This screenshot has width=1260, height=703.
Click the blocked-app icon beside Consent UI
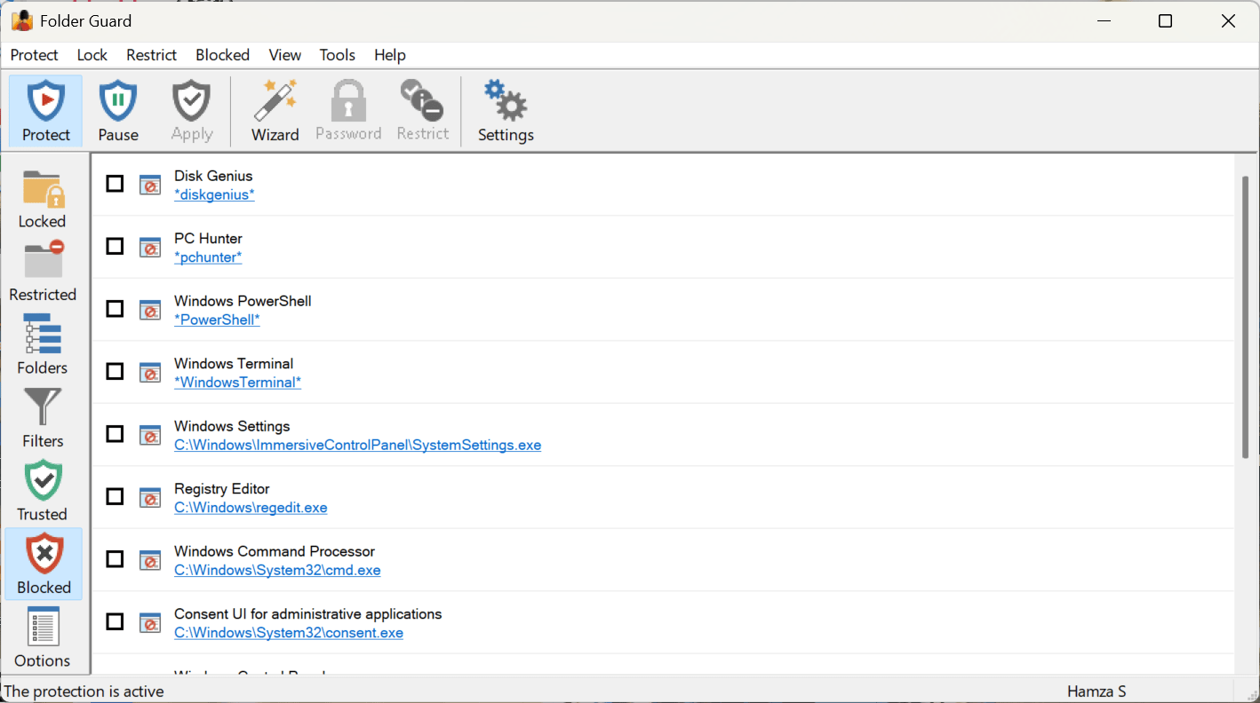[x=150, y=622]
